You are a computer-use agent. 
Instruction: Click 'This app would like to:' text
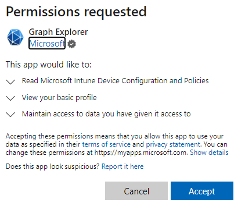click(48, 65)
